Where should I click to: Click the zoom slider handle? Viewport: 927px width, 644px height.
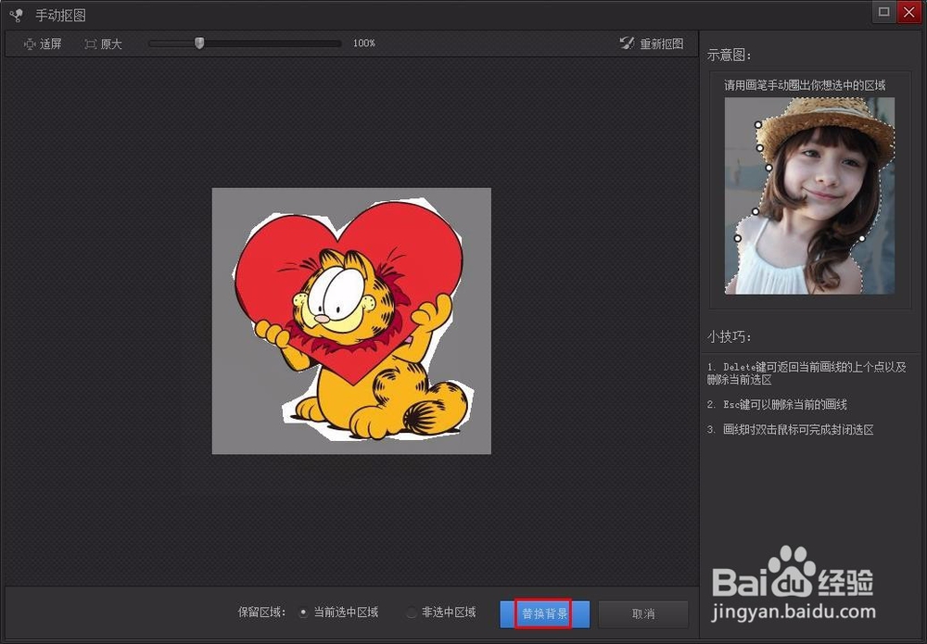(x=200, y=44)
